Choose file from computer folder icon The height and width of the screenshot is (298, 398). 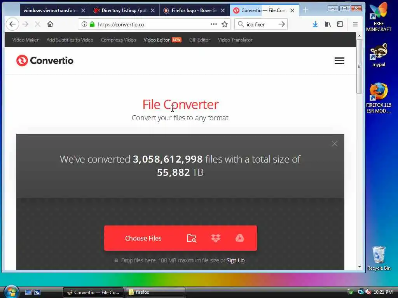tap(192, 238)
